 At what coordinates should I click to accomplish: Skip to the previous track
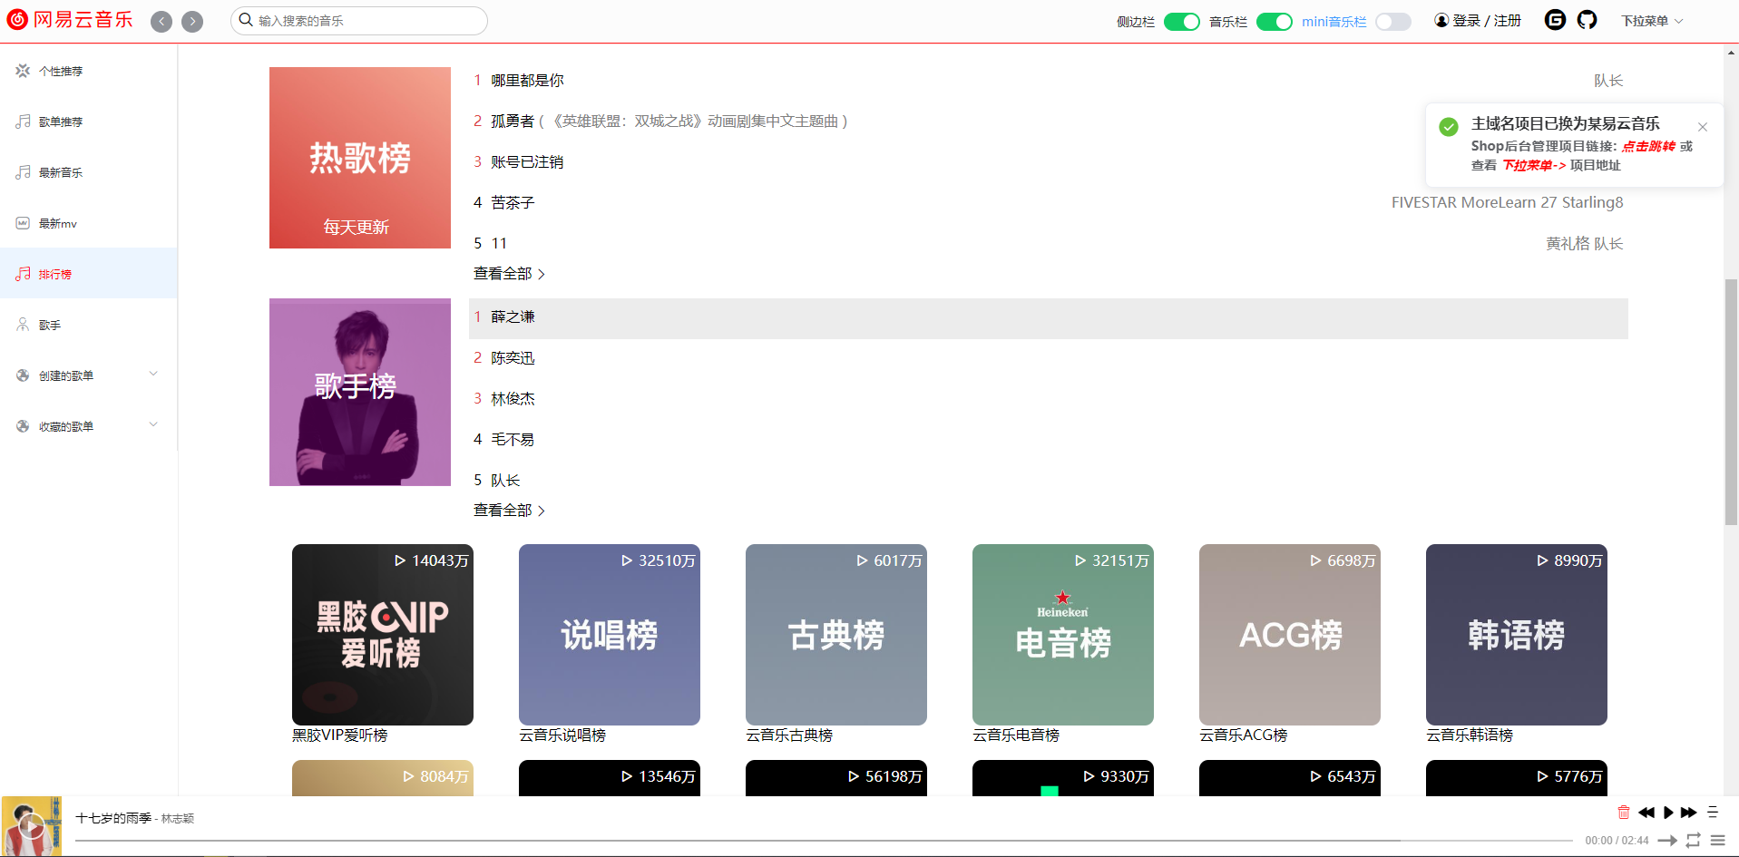1646,813
